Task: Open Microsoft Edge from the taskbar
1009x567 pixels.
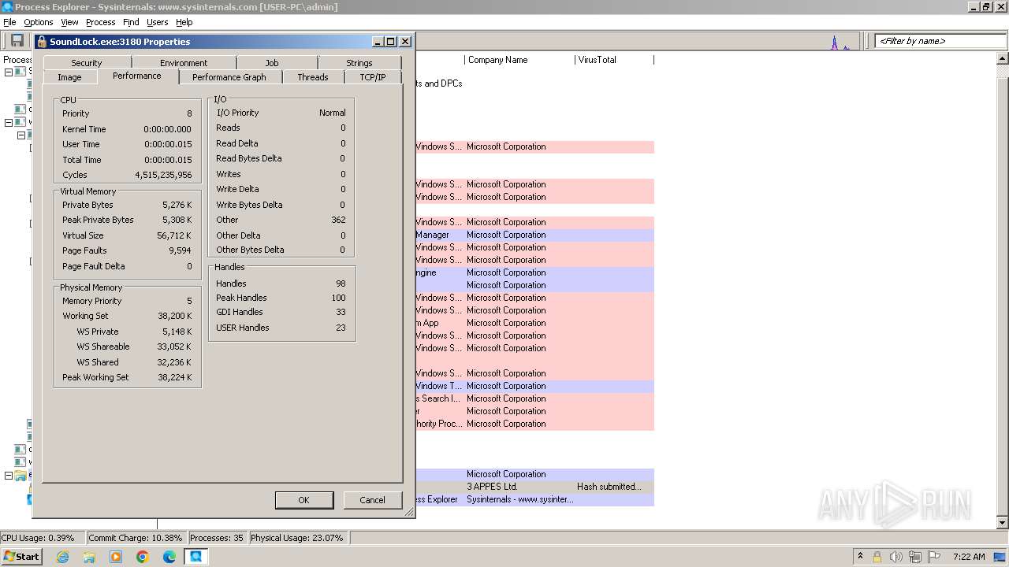Action: (169, 557)
